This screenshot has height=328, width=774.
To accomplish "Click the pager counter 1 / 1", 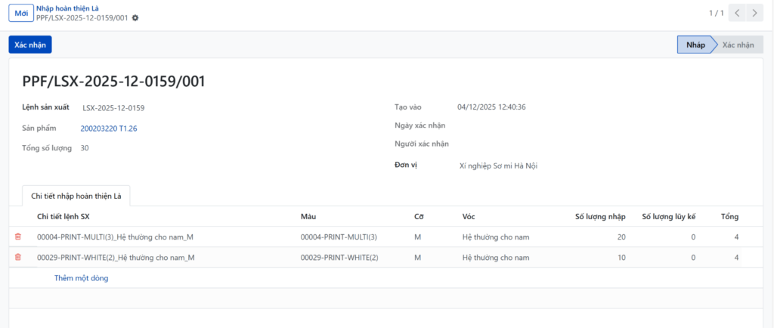I will (716, 13).
